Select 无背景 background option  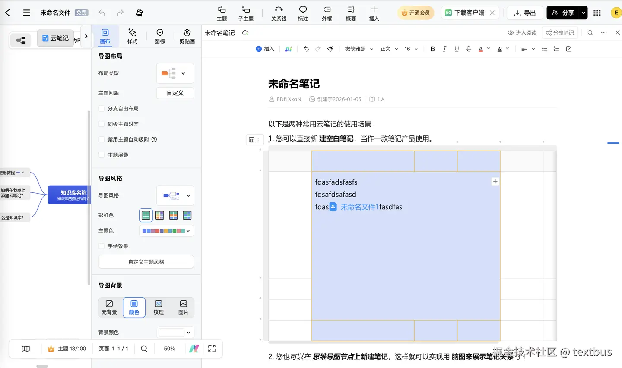coord(109,308)
